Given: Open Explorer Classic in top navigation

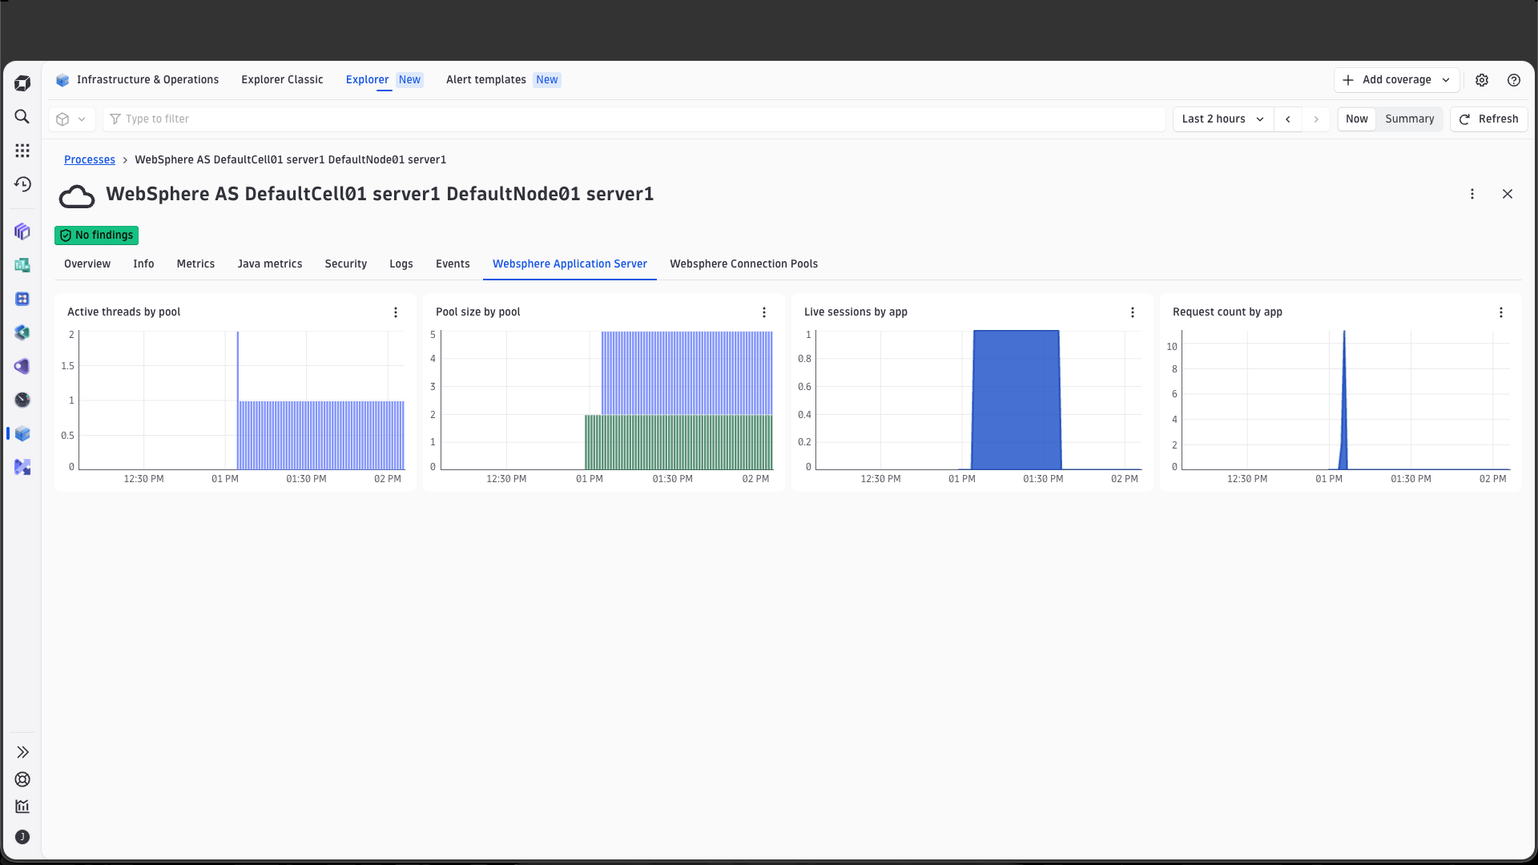Looking at the screenshot, I should point(282,80).
